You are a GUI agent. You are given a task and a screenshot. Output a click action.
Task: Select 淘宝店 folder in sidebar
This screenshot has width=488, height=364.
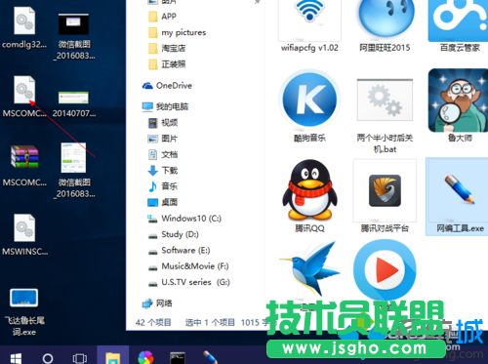[x=167, y=49]
